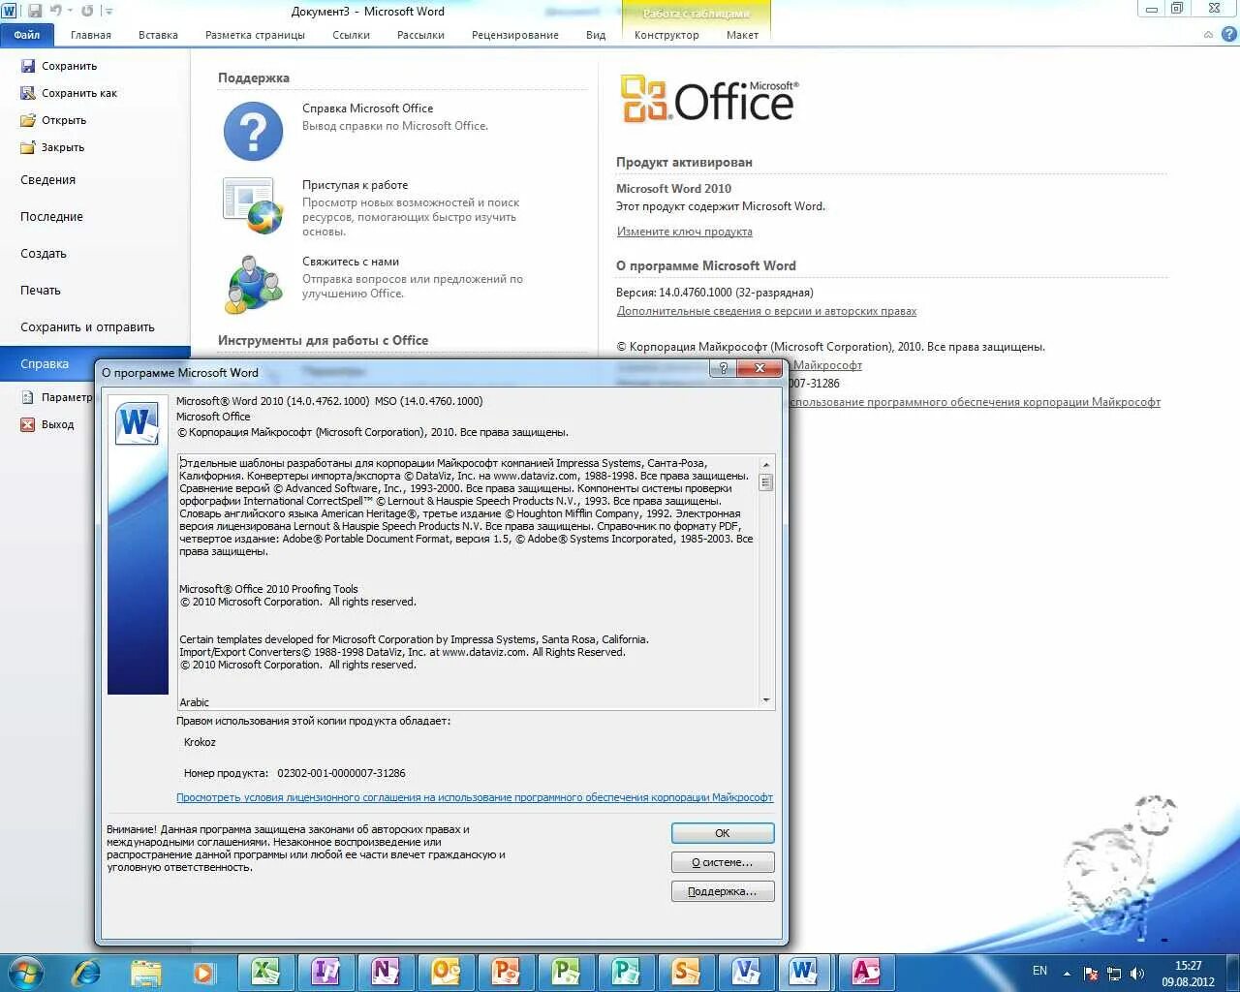The height and width of the screenshot is (992, 1240).
Task: Launch Visio from taskbar
Action: click(x=745, y=972)
